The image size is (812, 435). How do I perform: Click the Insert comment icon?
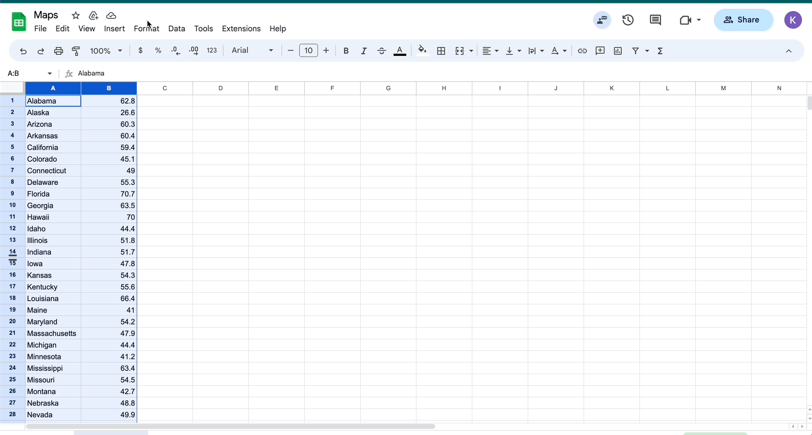(600, 50)
